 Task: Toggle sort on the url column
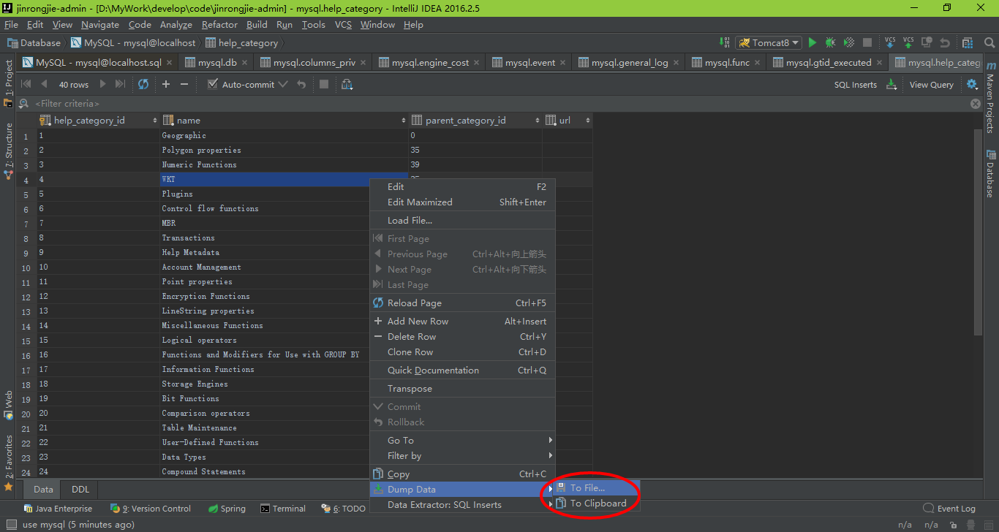[587, 121]
